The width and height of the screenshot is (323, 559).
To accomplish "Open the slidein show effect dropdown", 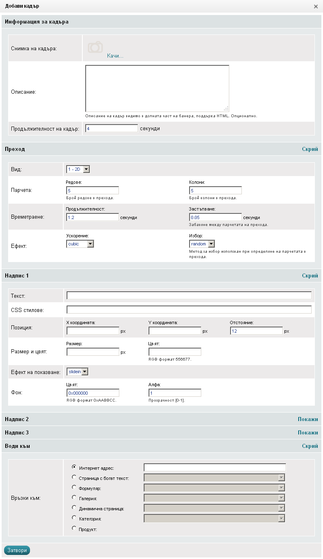I will pyautogui.click(x=77, y=372).
